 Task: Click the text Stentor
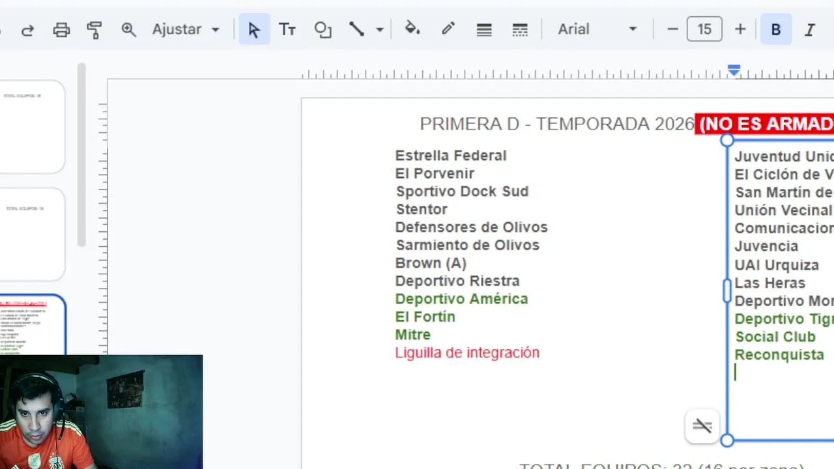422,209
